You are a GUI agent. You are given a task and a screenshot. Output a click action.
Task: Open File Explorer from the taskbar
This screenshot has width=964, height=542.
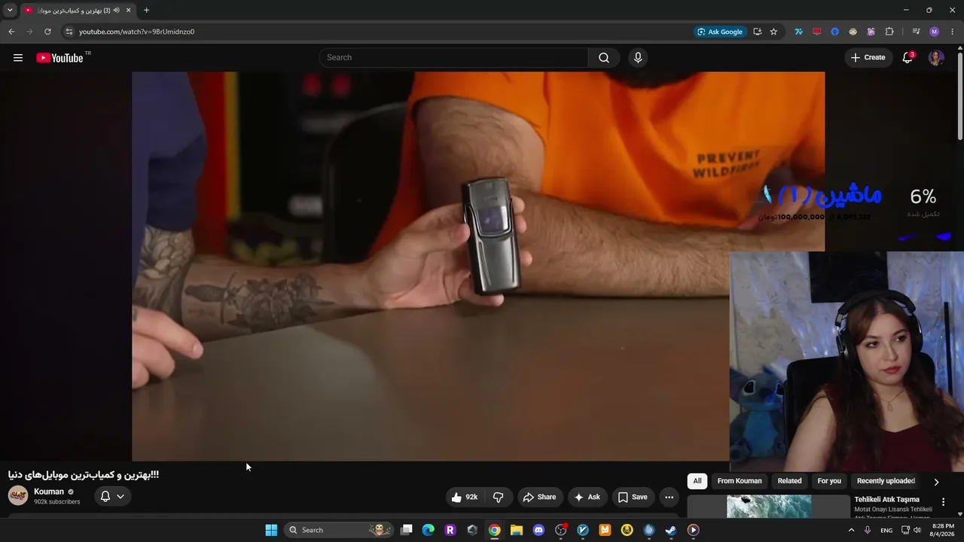point(517,530)
